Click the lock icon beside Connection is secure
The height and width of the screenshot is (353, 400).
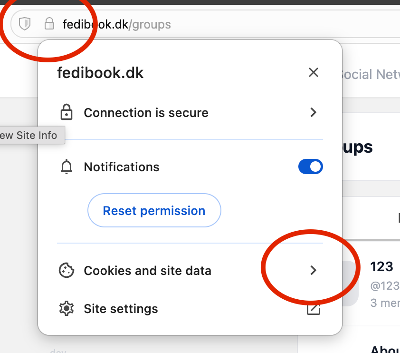click(67, 113)
